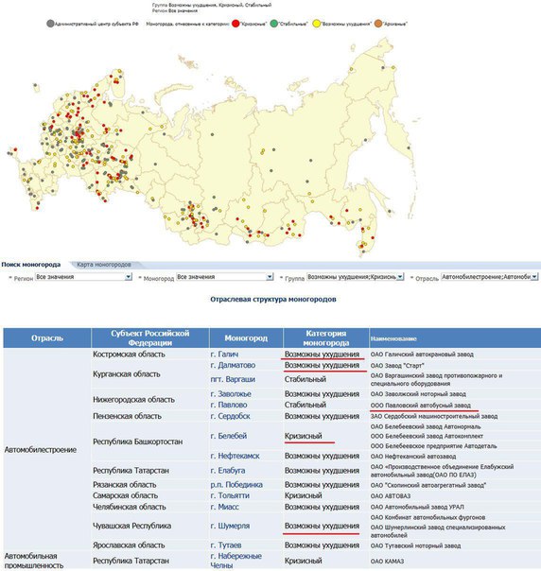The image size is (541, 571).
Task: Click the orange 'Архивные' legend circle
Action: (378, 24)
